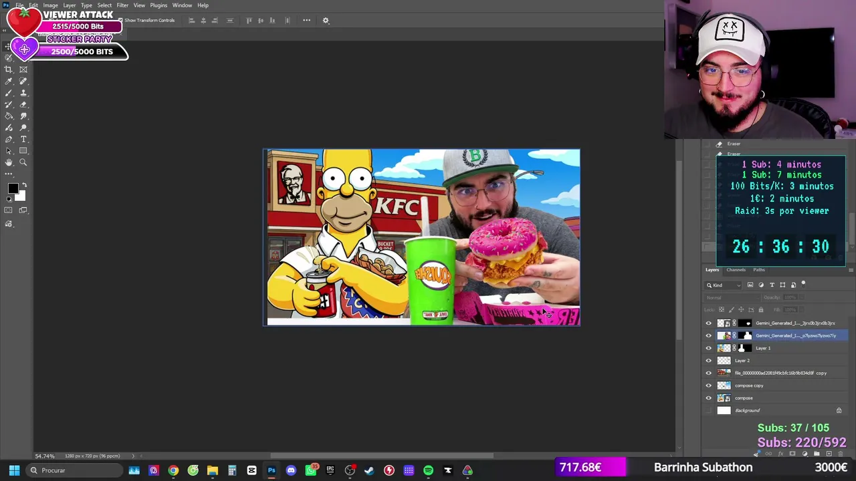Screen dimensions: 856x481
Task: Open Discord from taskbar
Action: tap(291, 470)
